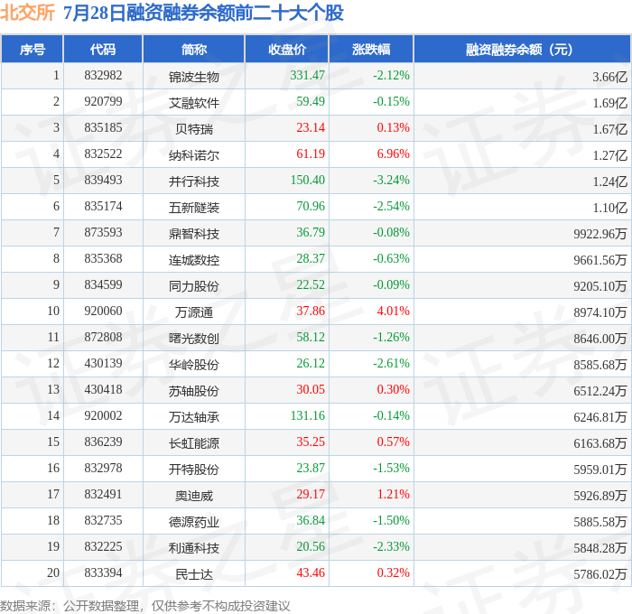This screenshot has width=632, height=614.
Task: Click closing price 28.37
Action: pos(311,259)
